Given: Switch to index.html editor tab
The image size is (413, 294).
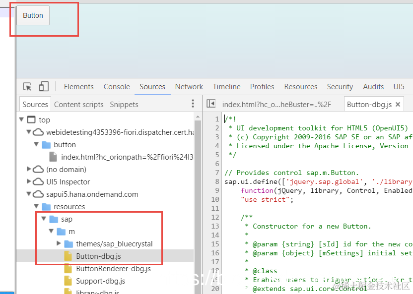Looking at the screenshot, I should click(276, 105).
